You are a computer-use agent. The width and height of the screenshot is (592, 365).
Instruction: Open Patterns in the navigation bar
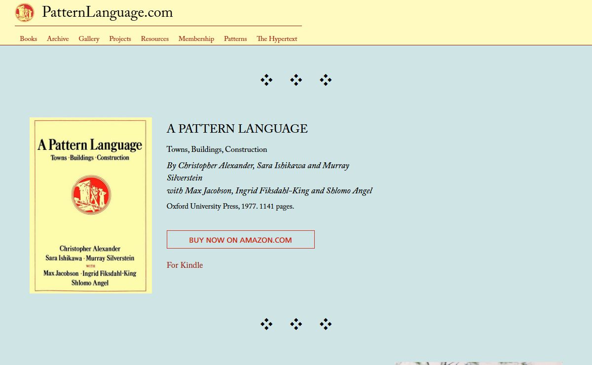pyautogui.click(x=235, y=39)
